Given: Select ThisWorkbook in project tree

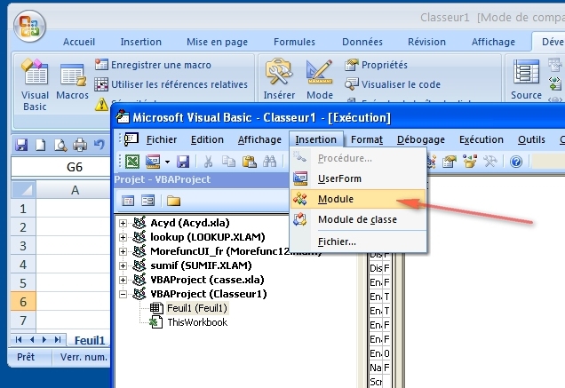Looking at the screenshot, I should click(197, 322).
